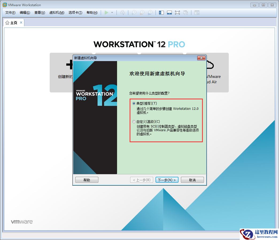Activate Unity mode
The width and height of the screenshot is (279, 240).
coord(185,12)
